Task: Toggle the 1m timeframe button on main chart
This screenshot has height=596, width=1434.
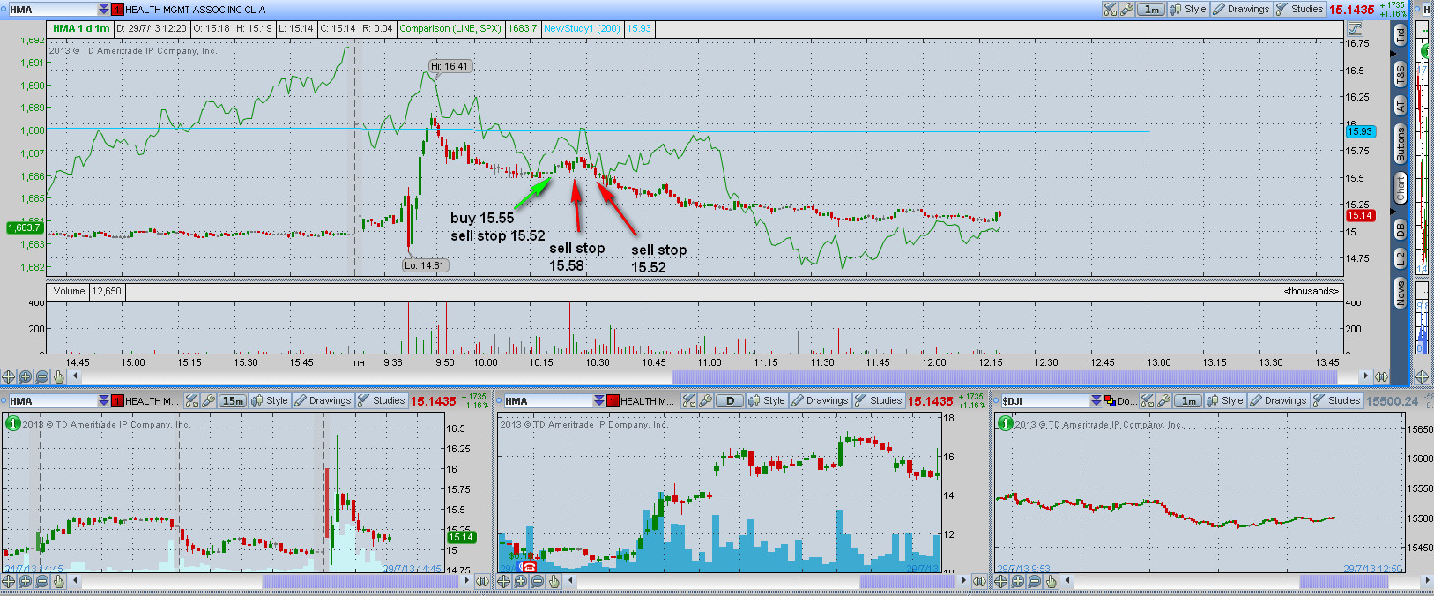Action: pos(1151,9)
